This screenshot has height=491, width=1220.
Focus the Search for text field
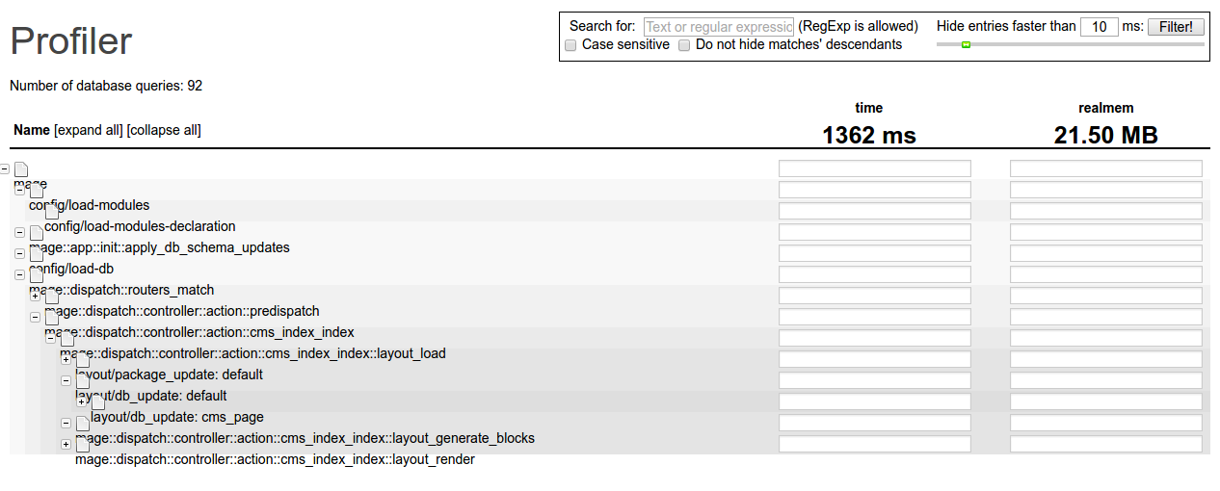tap(719, 27)
